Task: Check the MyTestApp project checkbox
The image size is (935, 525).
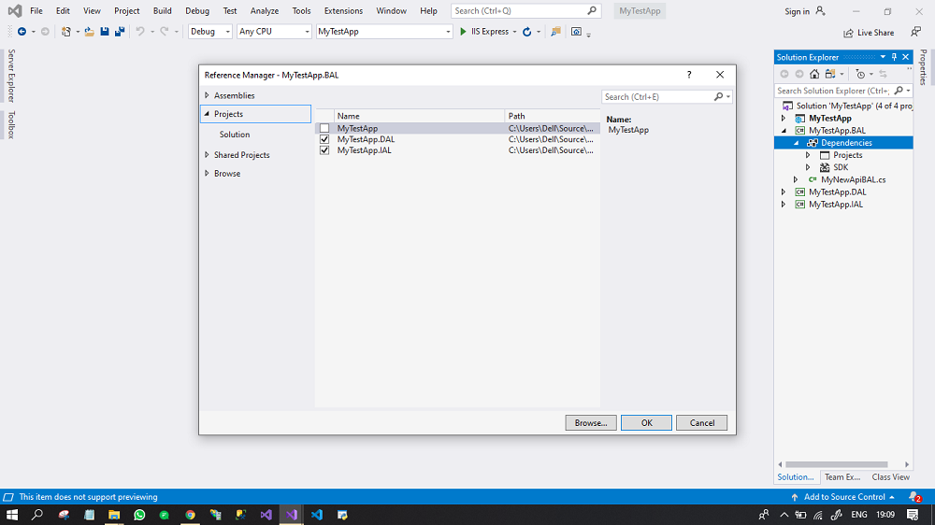Action: click(324, 128)
